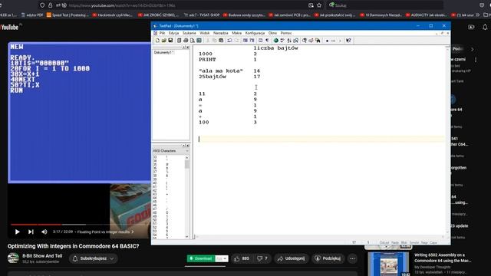Click the Find in Files binoculars icon
The width and height of the screenshot is (491, 276).
pyautogui.click(x=318, y=41)
